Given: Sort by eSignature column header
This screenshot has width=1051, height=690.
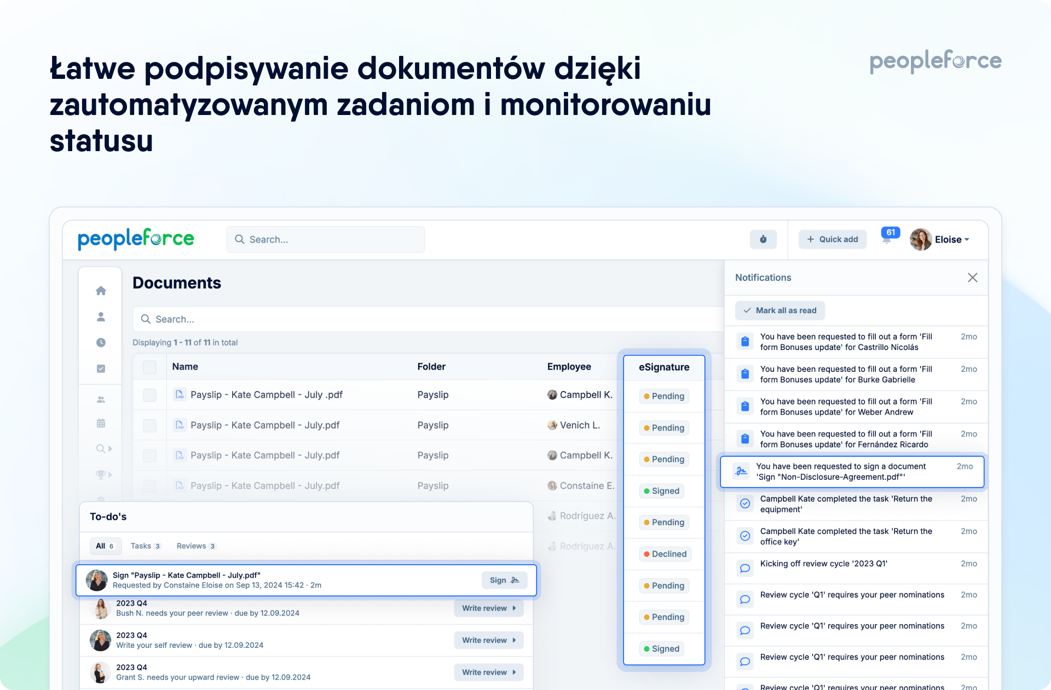Looking at the screenshot, I should tap(664, 367).
